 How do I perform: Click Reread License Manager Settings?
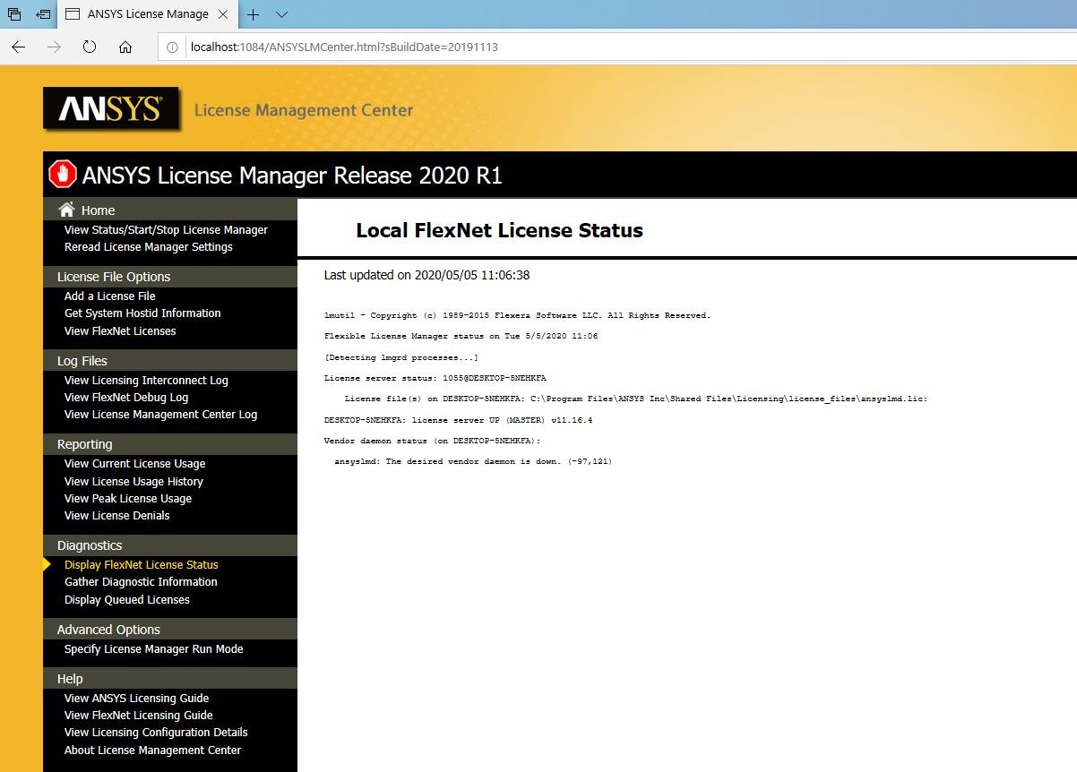pyautogui.click(x=149, y=247)
